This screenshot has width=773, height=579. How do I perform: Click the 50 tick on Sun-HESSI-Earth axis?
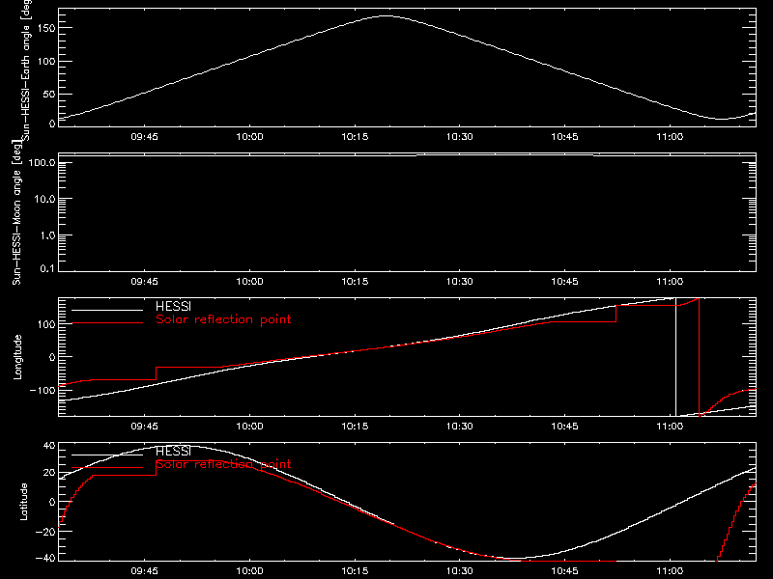[49, 95]
